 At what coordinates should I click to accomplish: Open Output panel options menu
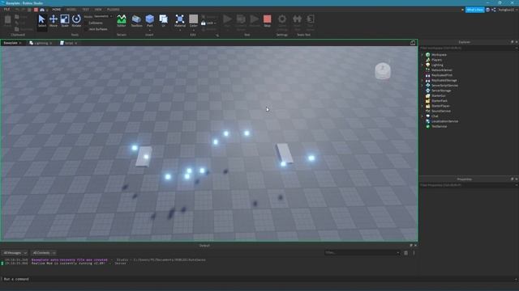(414, 253)
